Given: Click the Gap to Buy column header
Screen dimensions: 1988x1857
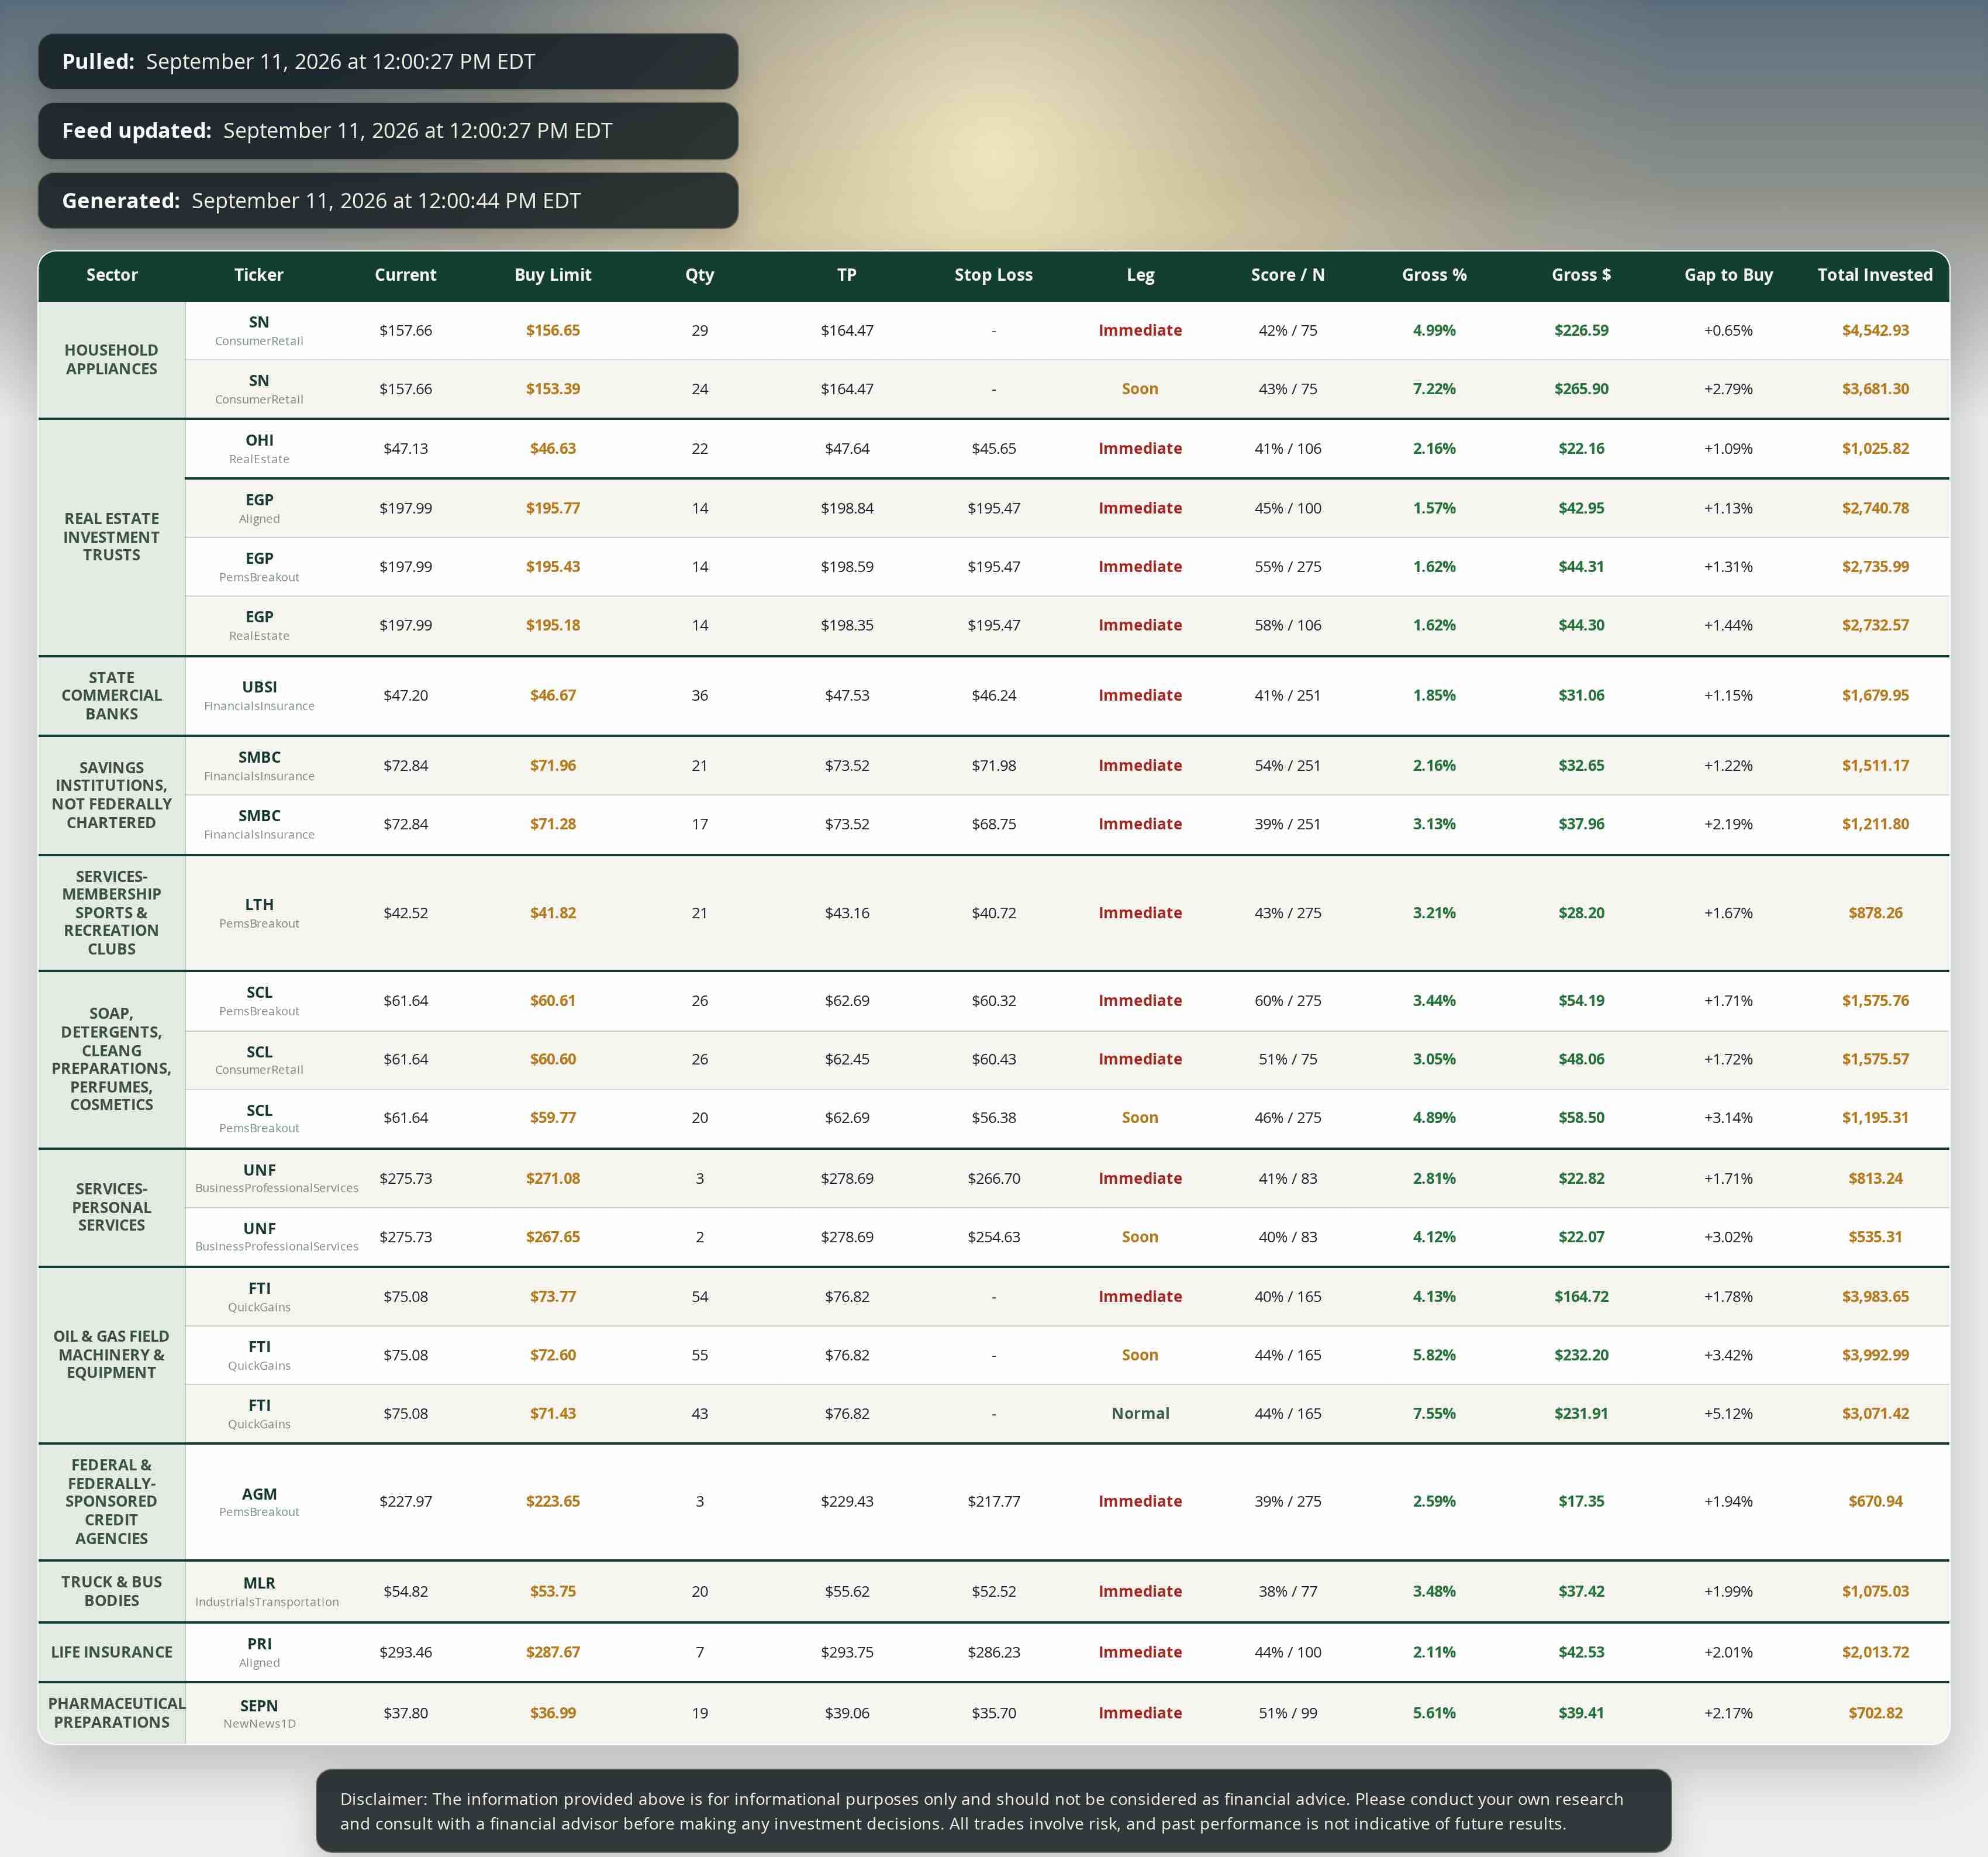Looking at the screenshot, I should pyautogui.click(x=1728, y=274).
